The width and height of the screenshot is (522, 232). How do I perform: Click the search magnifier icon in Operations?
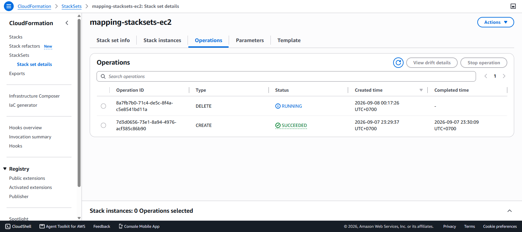(x=103, y=76)
